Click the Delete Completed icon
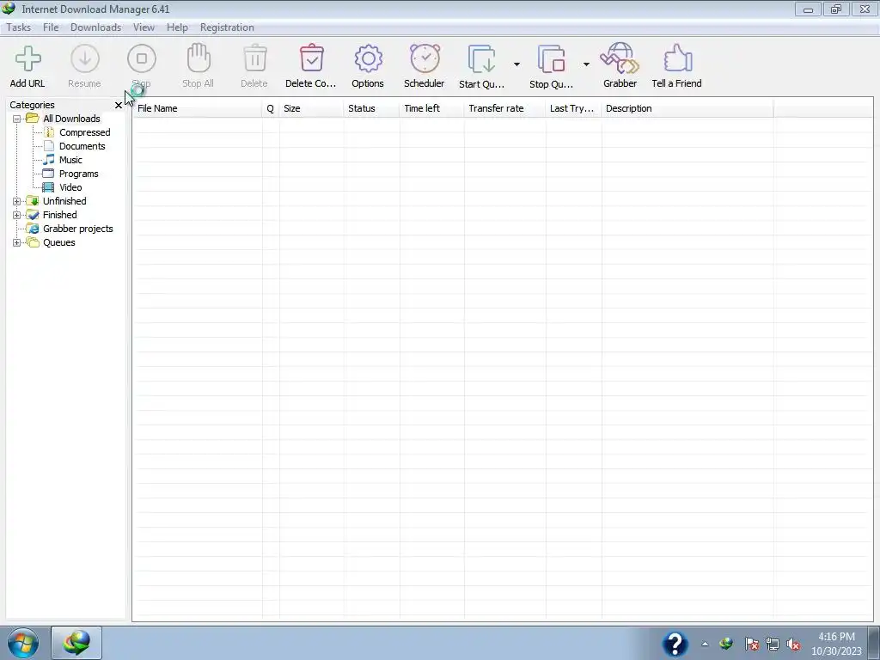The height and width of the screenshot is (660, 880). point(311,58)
